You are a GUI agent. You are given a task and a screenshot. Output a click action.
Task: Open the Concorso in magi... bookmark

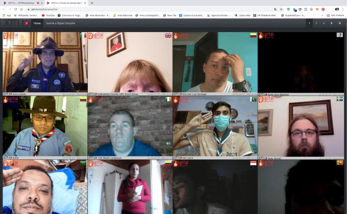69,15
